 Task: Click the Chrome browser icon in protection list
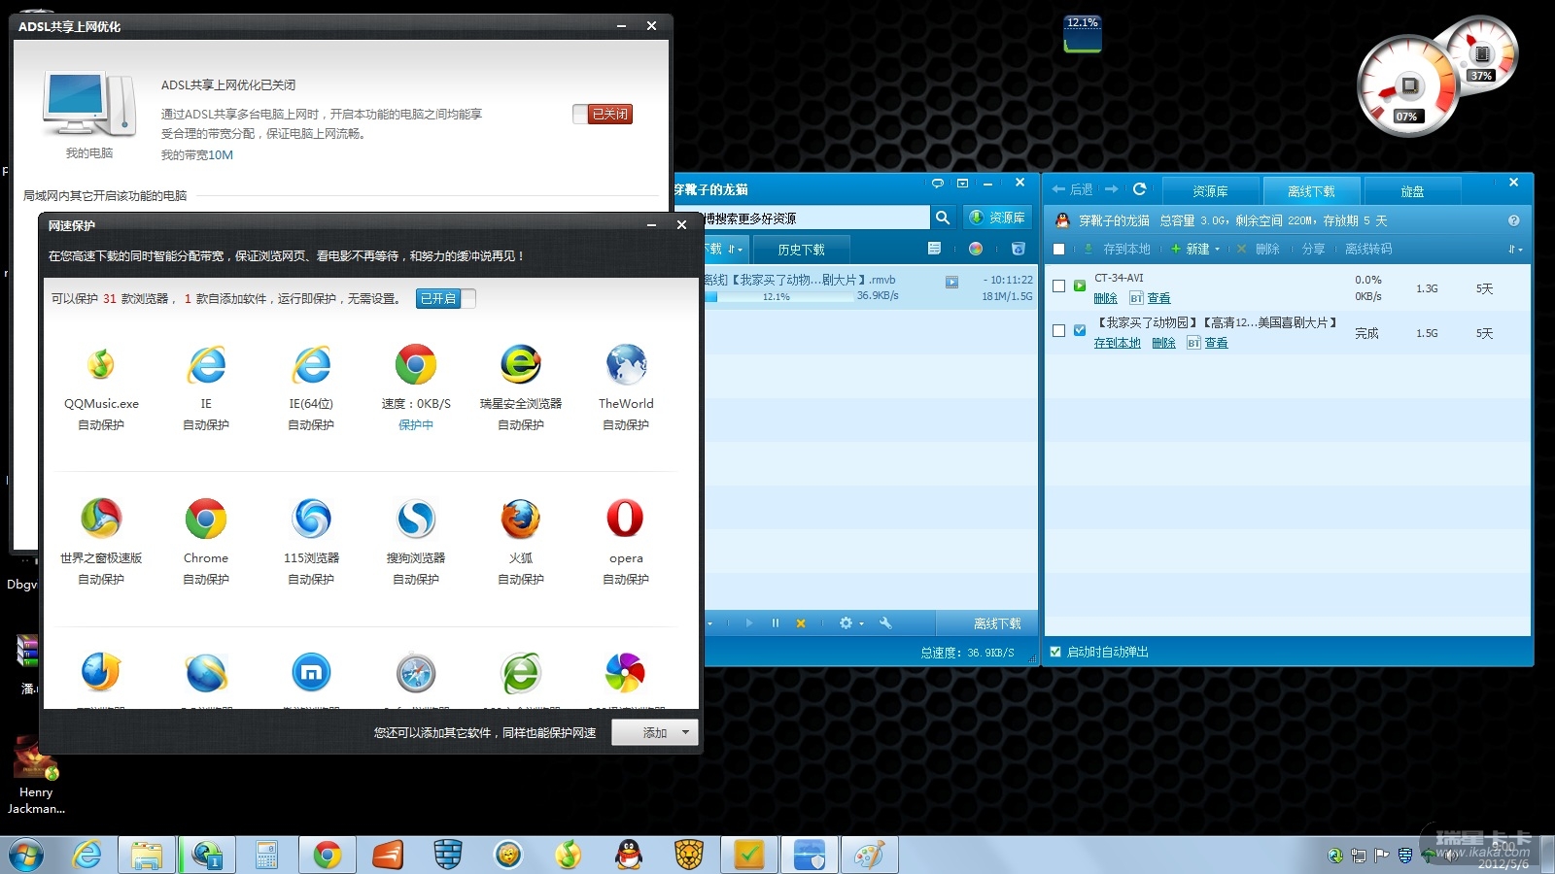tap(206, 519)
